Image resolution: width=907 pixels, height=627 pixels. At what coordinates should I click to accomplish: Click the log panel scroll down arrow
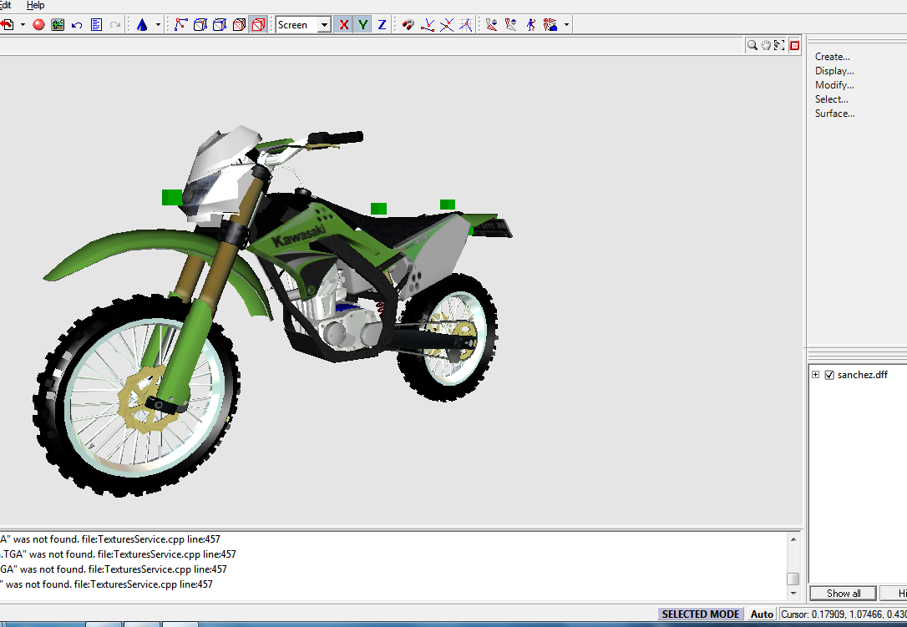click(793, 594)
